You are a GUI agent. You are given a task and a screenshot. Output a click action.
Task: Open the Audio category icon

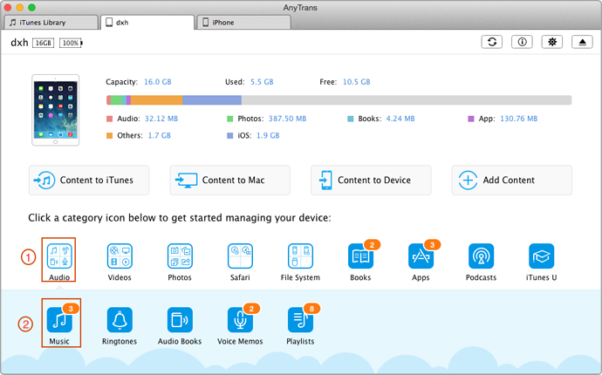pos(59,256)
